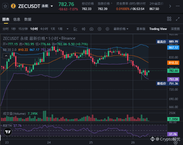The height and width of the screenshot is (145, 183).
Task: Click the 782.66 current price tag
Action: (173, 71)
